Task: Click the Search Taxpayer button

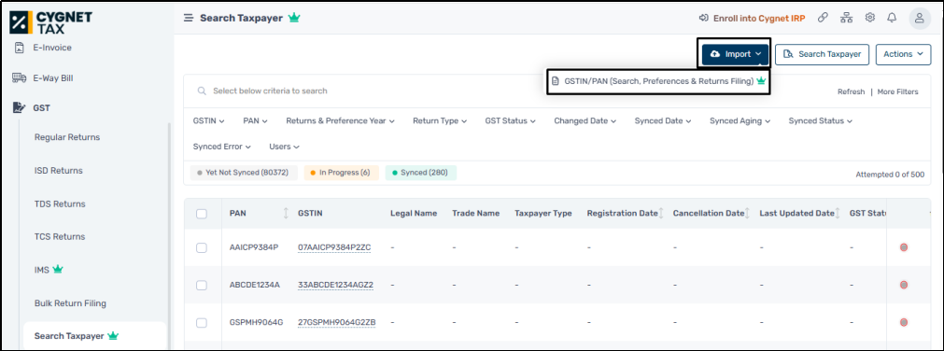Action: pos(823,54)
